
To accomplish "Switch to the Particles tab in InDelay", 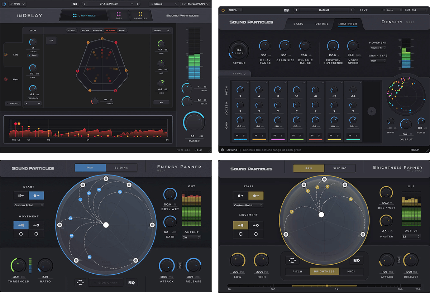I will (140, 15).
